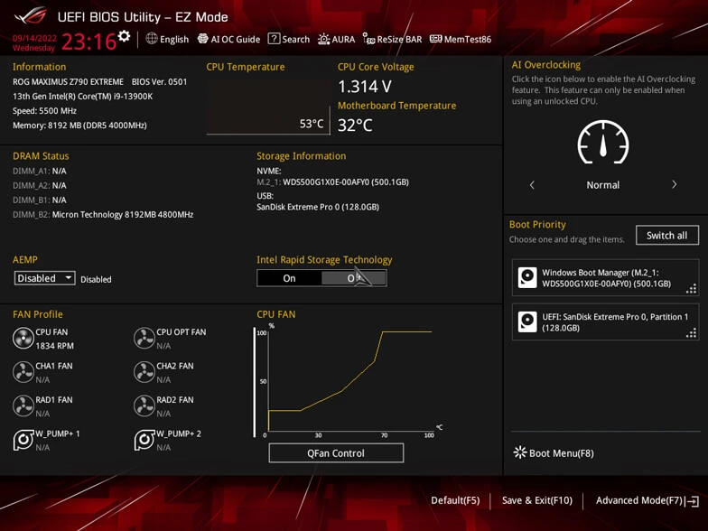
Task: Select the Windows Boot Manager disk icon
Action: (x=527, y=278)
